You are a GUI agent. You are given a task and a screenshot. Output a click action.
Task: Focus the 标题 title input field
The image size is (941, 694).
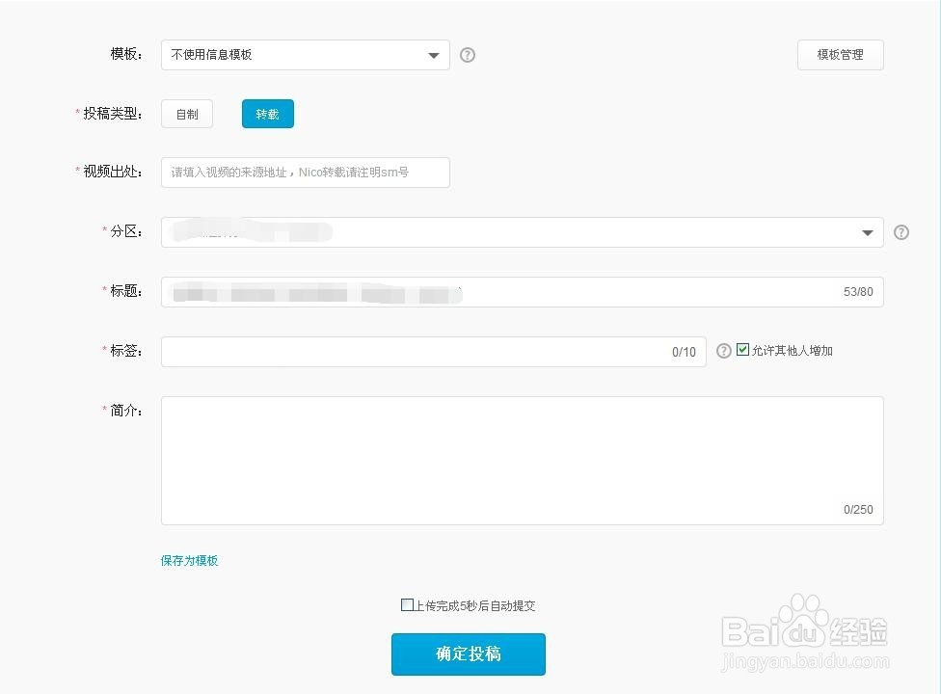(x=523, y=292)
